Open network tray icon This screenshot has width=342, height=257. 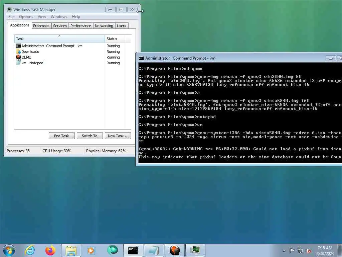click(x=300, y=251)
